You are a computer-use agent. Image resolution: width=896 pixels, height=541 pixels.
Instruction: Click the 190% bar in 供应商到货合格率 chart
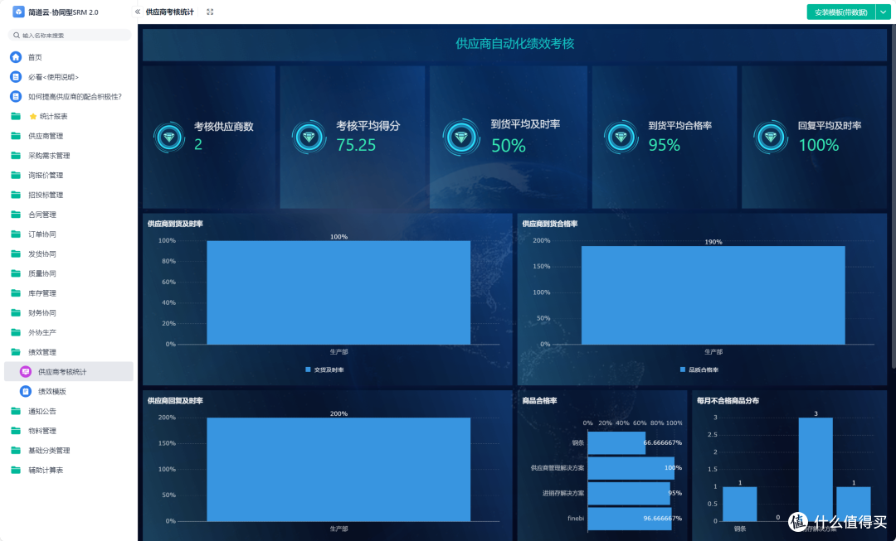(x=713, y=295)
